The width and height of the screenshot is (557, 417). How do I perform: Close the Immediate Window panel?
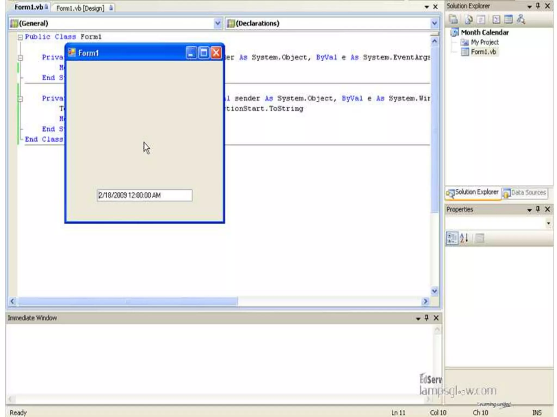(436, 318)
